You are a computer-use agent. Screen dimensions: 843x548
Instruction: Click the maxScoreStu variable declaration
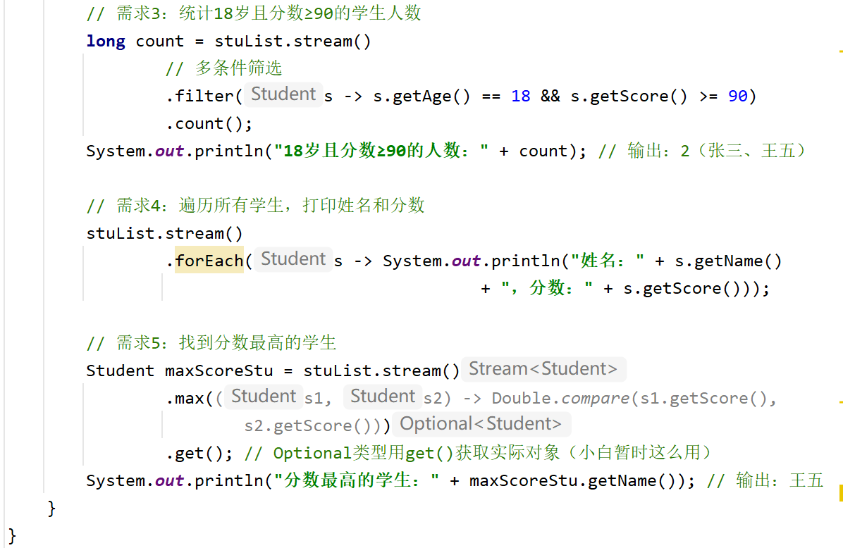219,370
